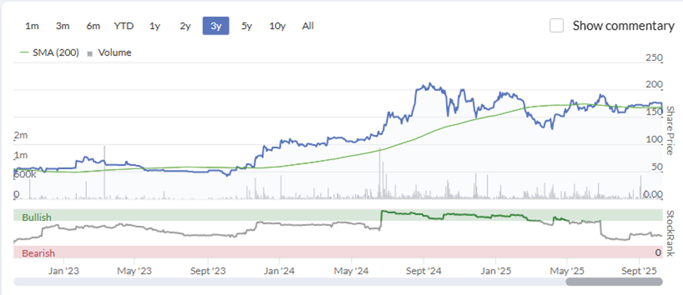Show All historical data
This screenshot has width=683, height=295.
click(x=308, y=26)
